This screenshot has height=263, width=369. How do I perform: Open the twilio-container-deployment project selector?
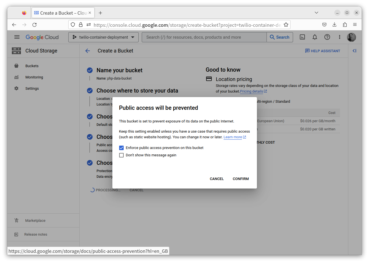pyautogui.click(x=103, y=37)
